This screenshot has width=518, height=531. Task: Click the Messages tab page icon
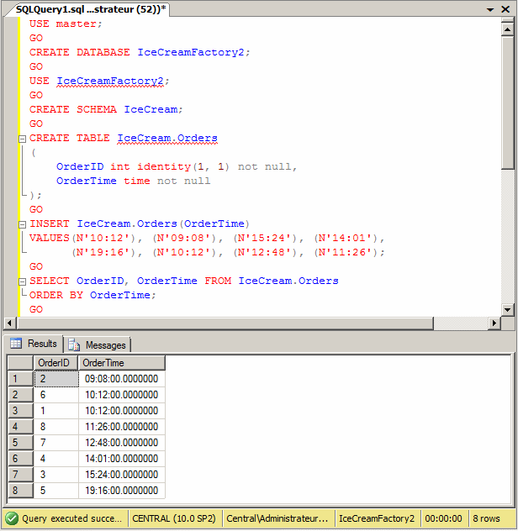tap(74, 345)
